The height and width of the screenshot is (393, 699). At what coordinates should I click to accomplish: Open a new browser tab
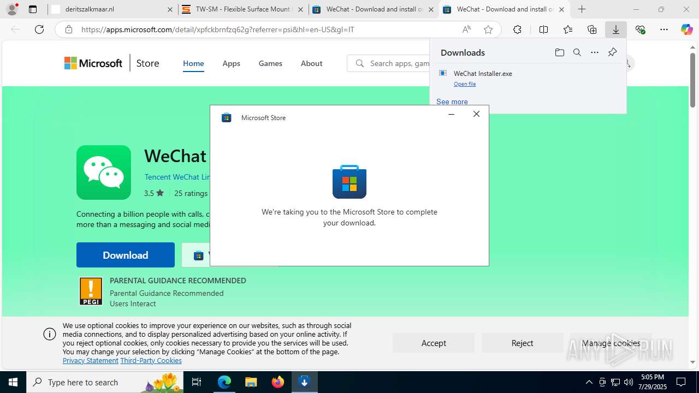[582, 9]
